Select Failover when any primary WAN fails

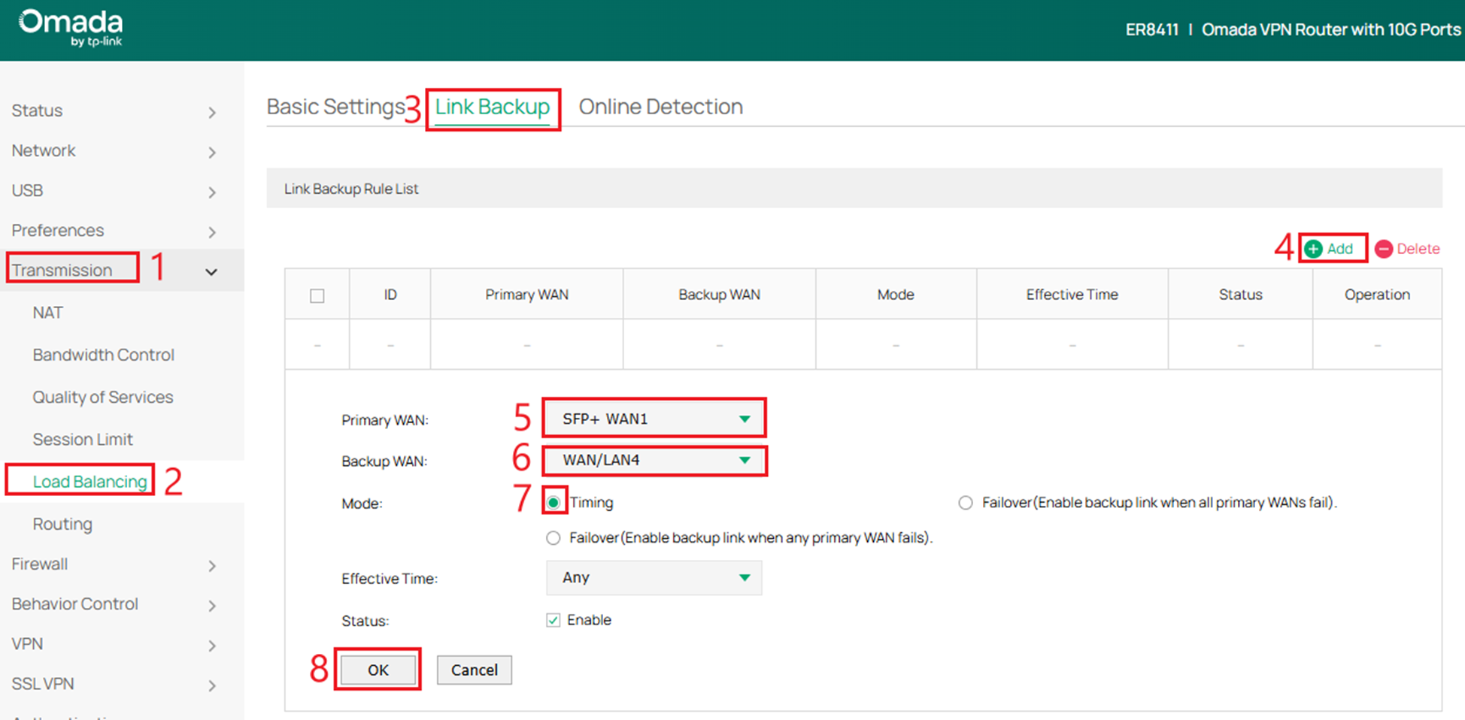(553, 537)
